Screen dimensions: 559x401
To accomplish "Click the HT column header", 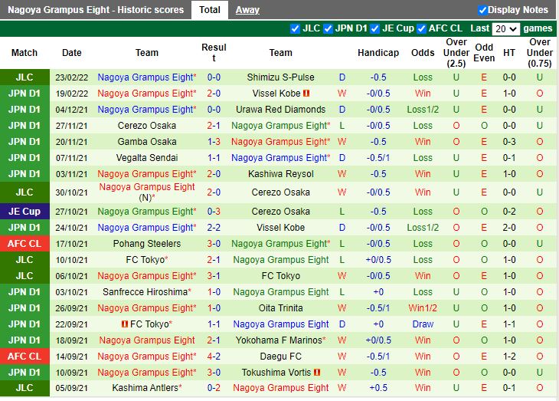I will pyautogui.click(x=509, y=53).
